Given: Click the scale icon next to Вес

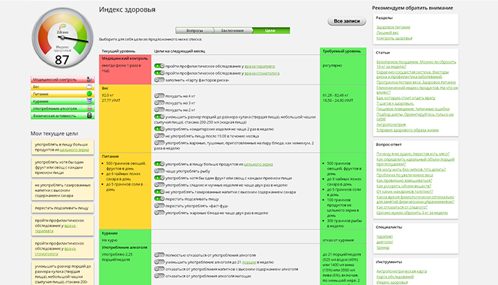Looking at the screenshot, I should [x=89, y=86].
